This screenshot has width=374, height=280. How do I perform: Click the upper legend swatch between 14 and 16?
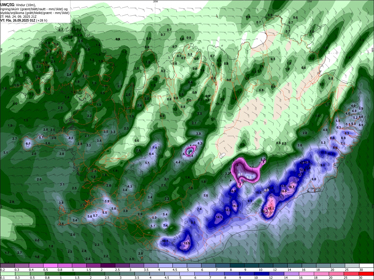(295, 265)
